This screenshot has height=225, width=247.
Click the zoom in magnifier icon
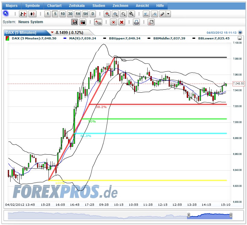pos(107,14)
